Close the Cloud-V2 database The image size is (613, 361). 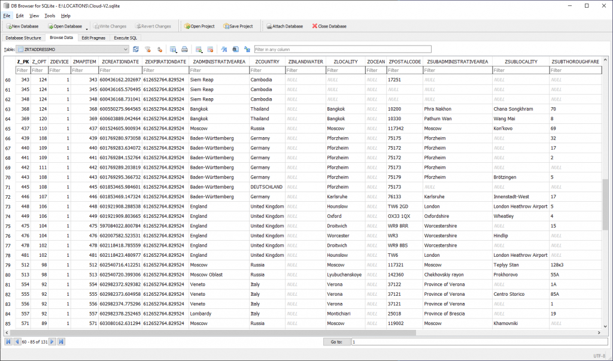tap(328, 26)
